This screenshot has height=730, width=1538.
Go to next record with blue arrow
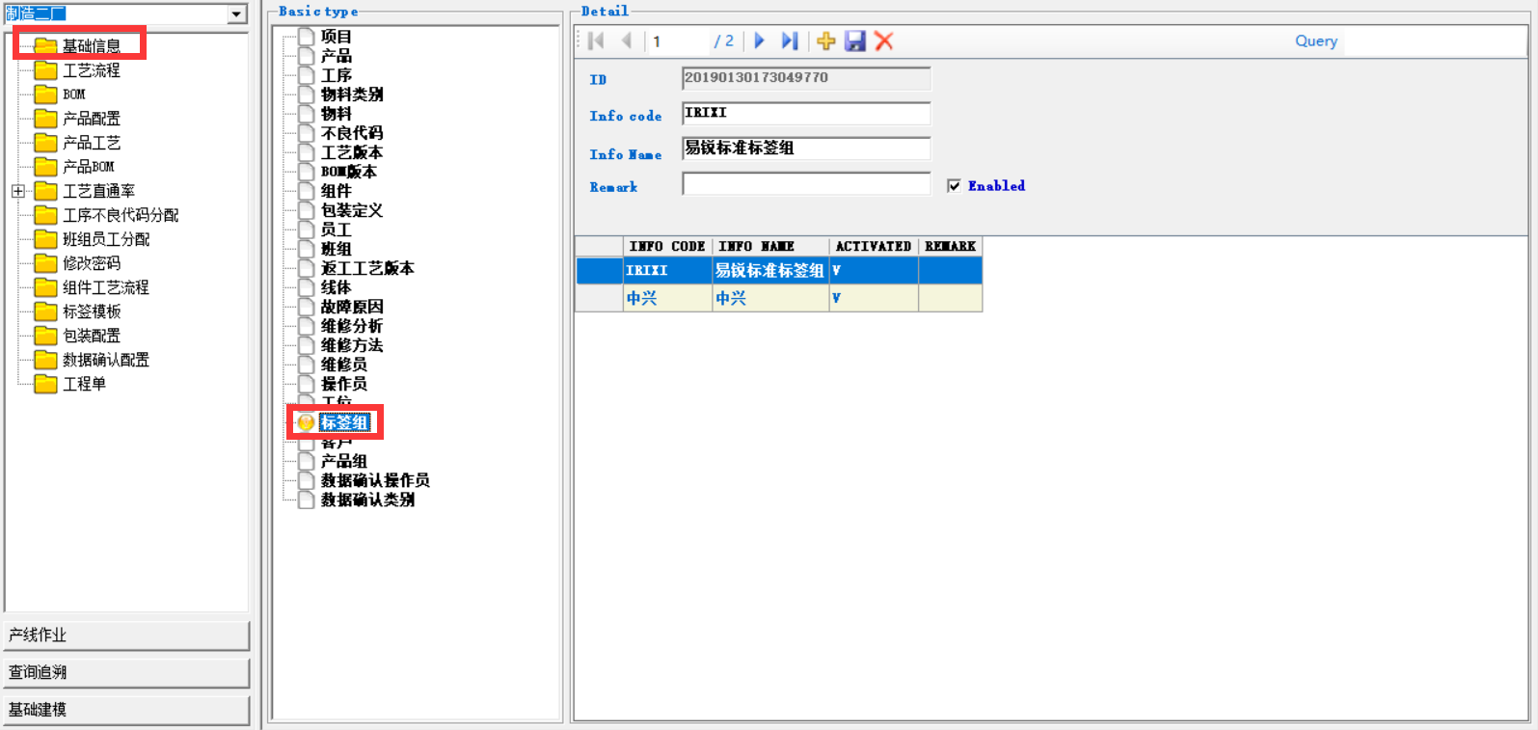pyautogui.click(x=759, y=41)
